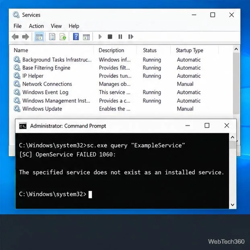Image resolution: width=250 pixels, height=250 pixels.
Task: Click gear icon beside Windows Management Inst...
Action: click(17, 101)
